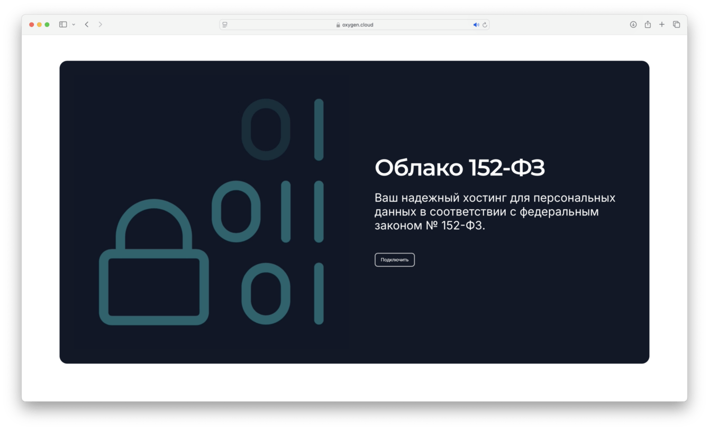Close the Safari window
The width and height of the screenshot is (709, 430).
[x=32, y=25]
